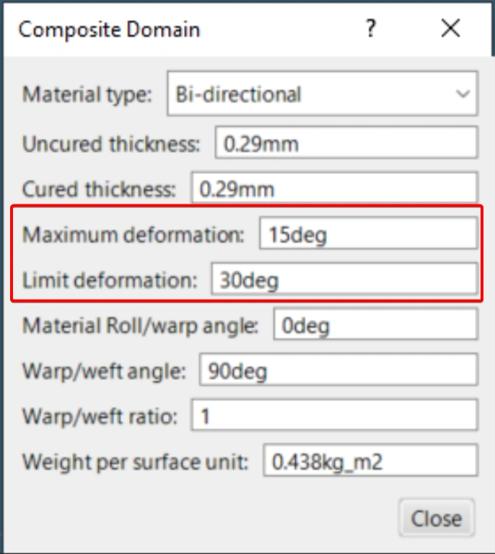Screen dimensions: 495x554
Task: Edit the Material Roll/warp angle field
Action: 375,325
